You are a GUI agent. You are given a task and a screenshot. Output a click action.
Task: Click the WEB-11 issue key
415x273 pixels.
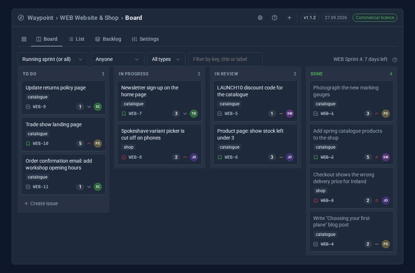coord(40,187)
